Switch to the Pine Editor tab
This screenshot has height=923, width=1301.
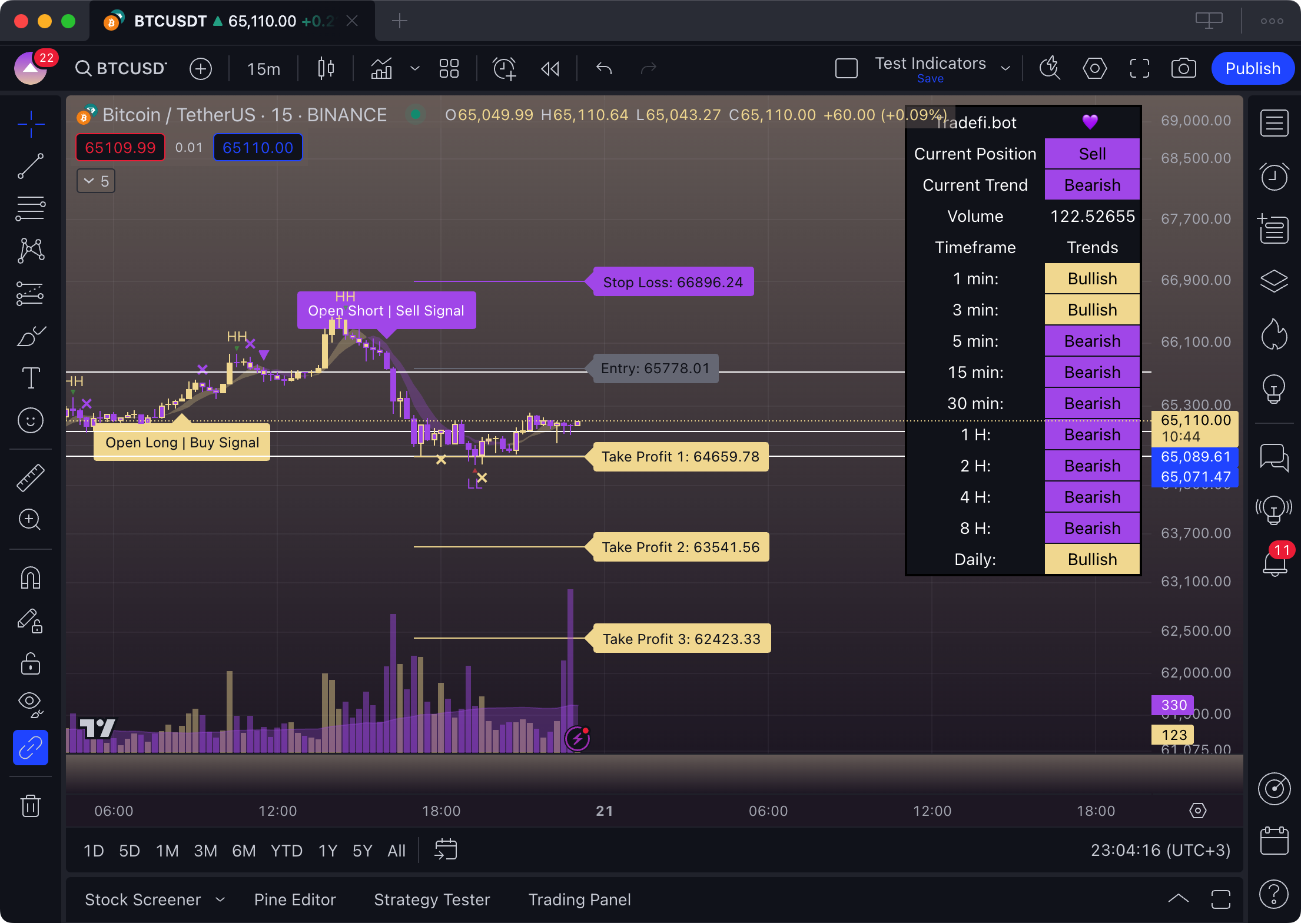pyautogui.click(x=295, y=899)
